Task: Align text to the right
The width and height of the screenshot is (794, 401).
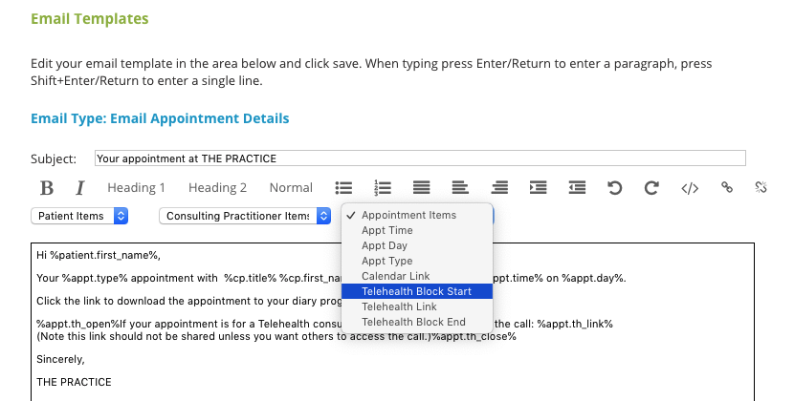Action: (x=499, y=187)
